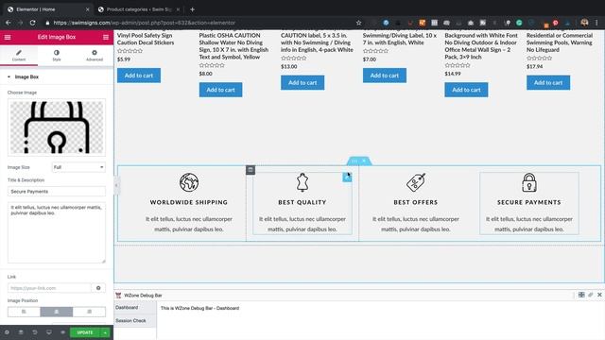Set image position to right
Screen dimensions: 605x340
point(89,312)
